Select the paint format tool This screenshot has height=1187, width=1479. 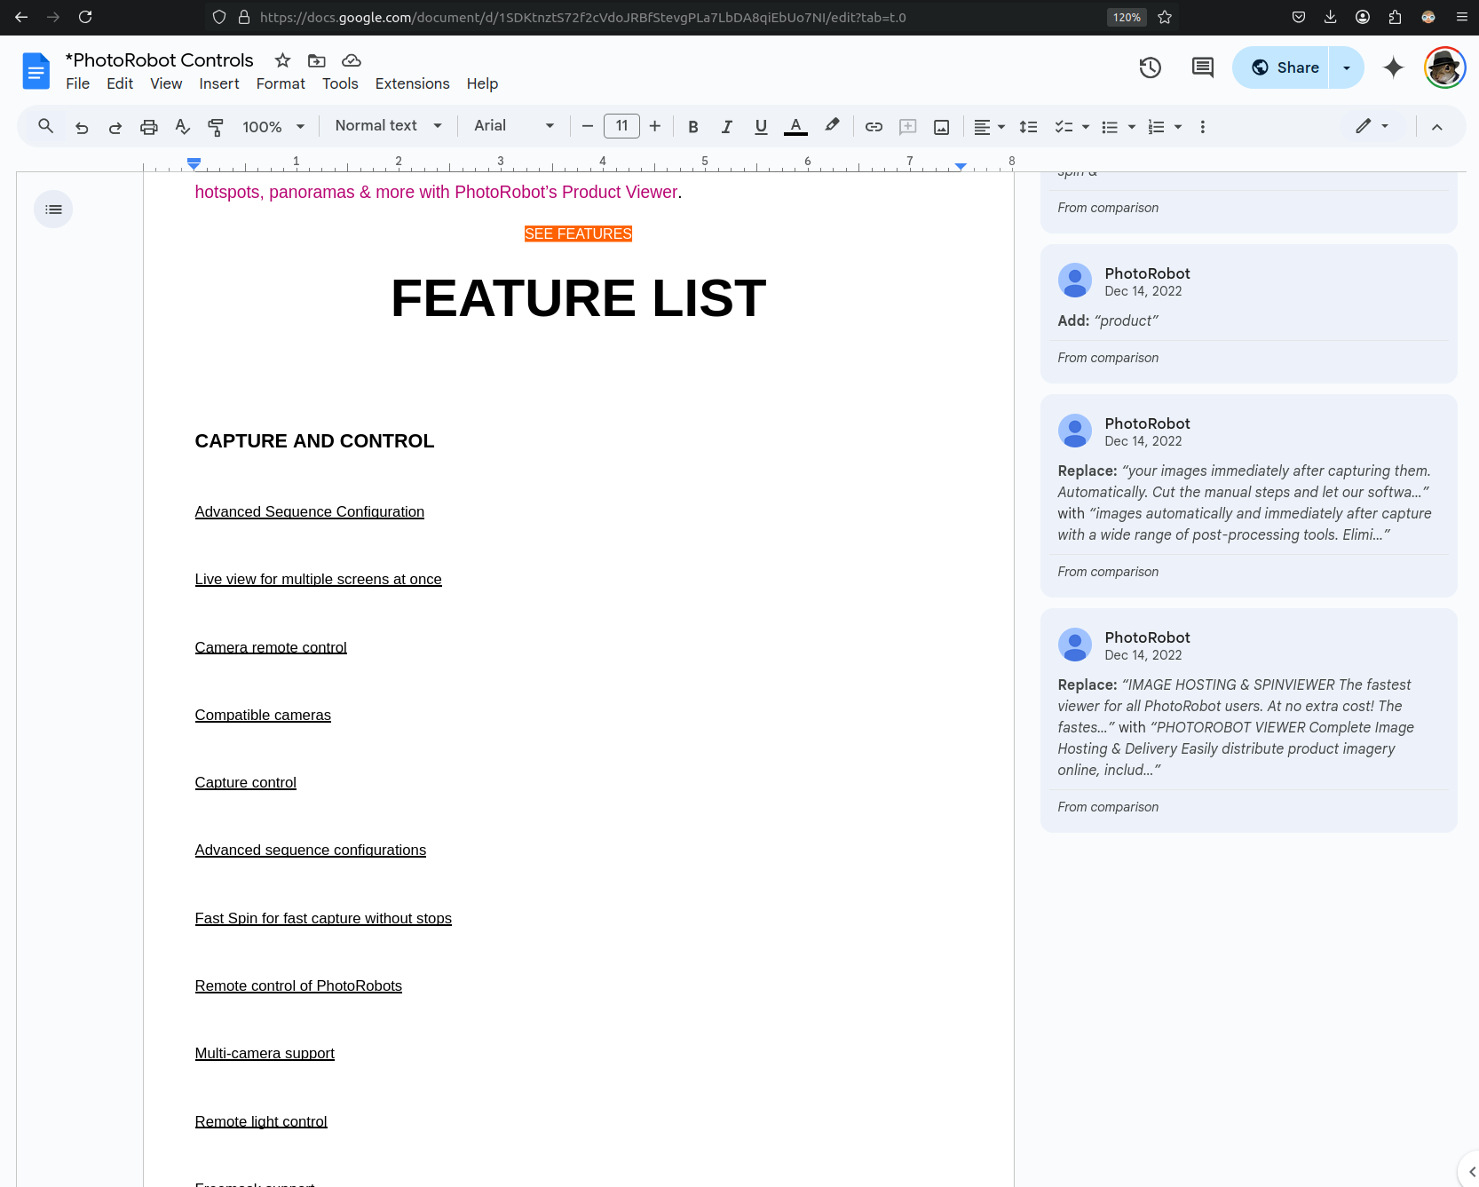click(x=216, y=127)
